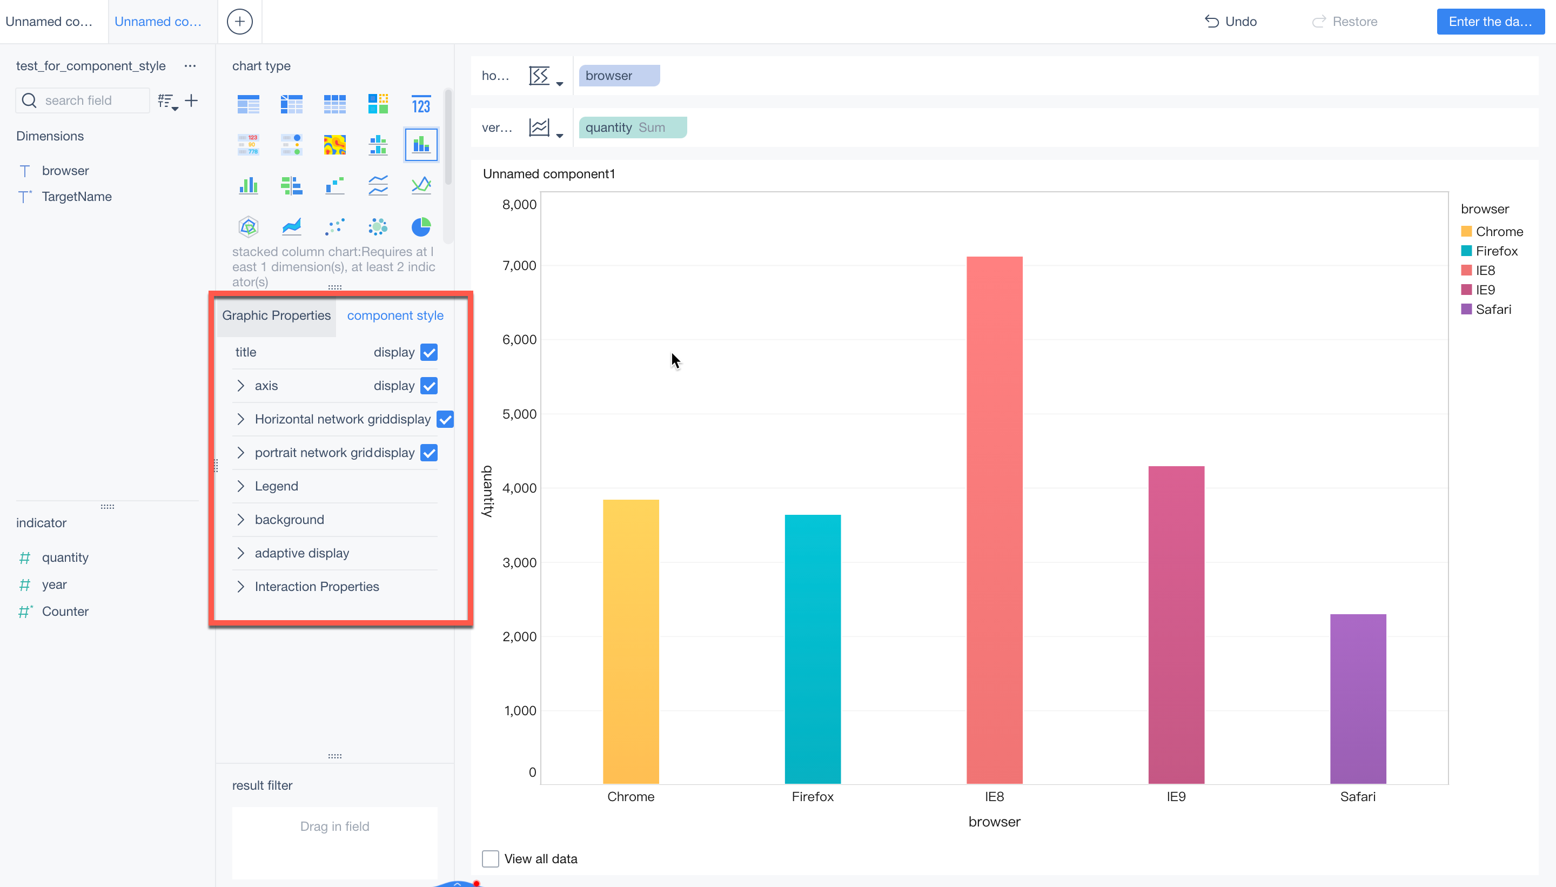The image size is (1556, 887).
Task: Open the first Unnamed component tab
Action: coord(49,21)
